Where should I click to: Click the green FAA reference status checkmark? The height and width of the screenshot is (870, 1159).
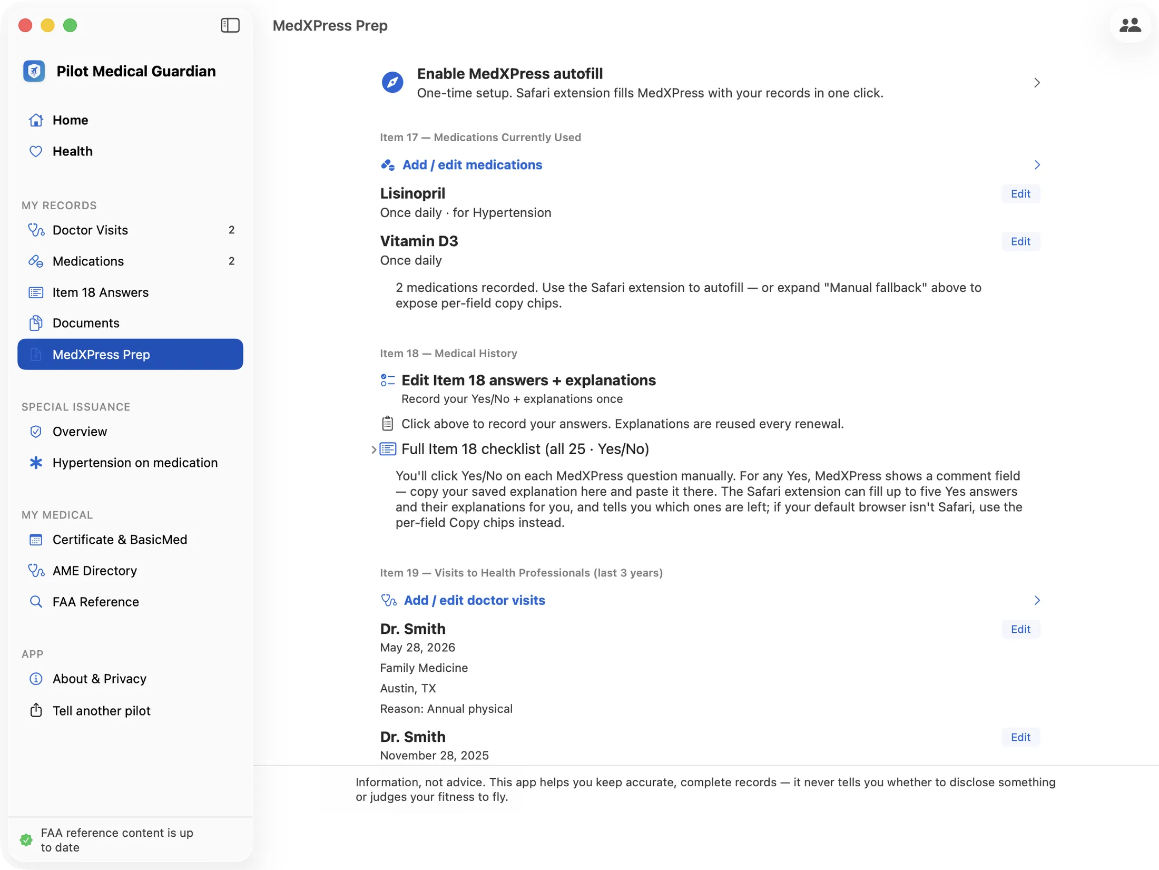(x=26, y=840)
